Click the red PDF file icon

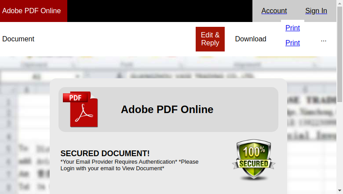[x=80, y=110]
